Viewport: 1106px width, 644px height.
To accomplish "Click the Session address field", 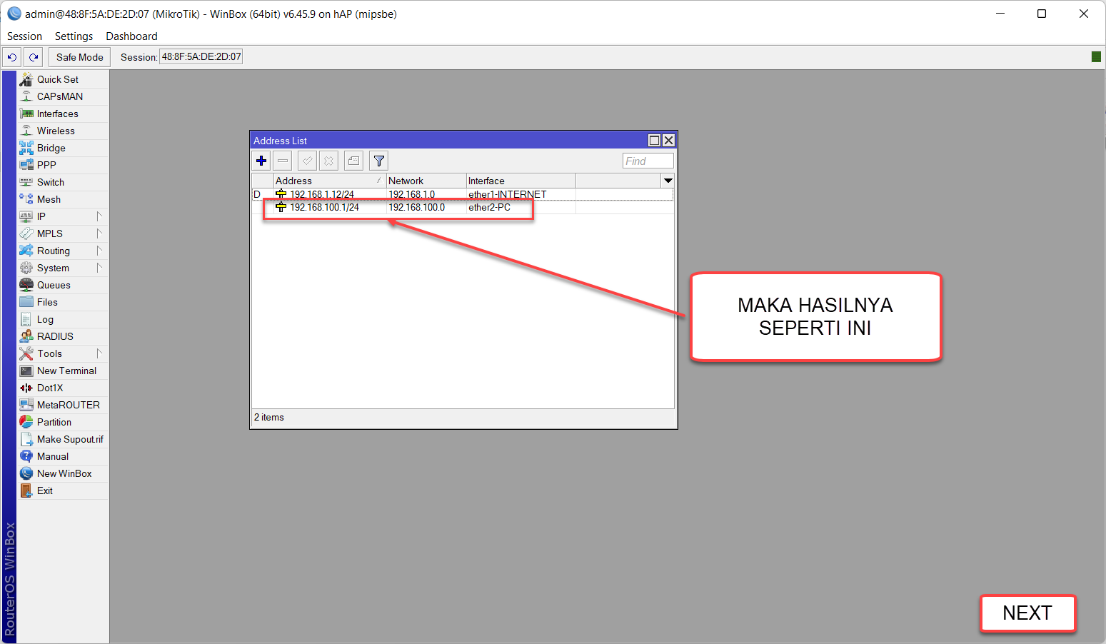I will coord(201,56).
